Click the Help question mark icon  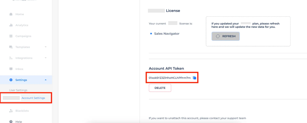pyautogui.click(x=11, y=121)
